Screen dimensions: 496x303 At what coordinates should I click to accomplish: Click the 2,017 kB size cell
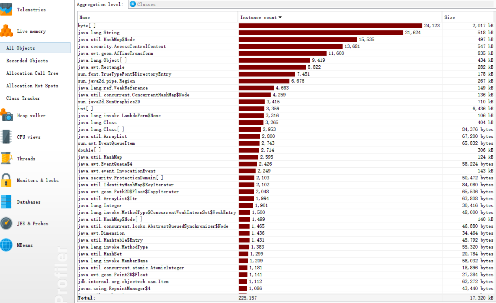click(x=483, y=26)
